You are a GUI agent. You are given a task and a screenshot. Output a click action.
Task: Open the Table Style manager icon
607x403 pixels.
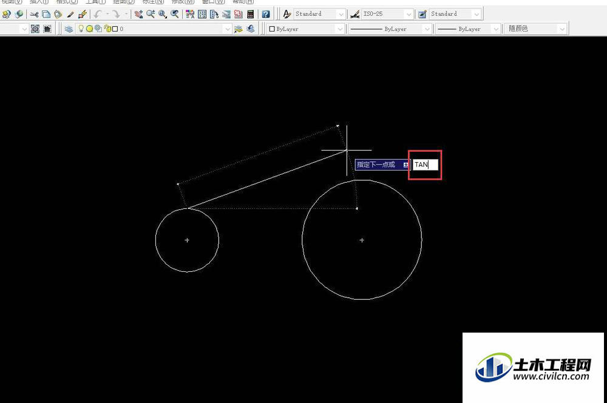422,15
